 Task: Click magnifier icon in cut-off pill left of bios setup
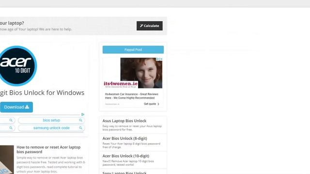[11, 120]
